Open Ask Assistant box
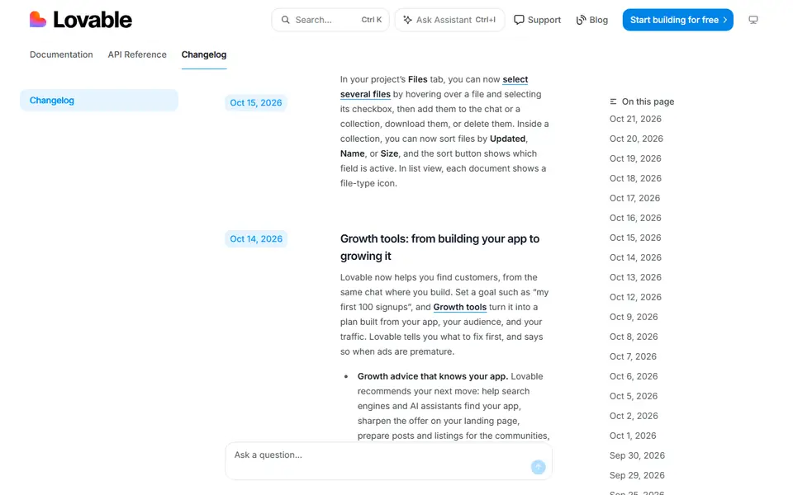Screen dimensions: 793x495 (x=449, y=20)
